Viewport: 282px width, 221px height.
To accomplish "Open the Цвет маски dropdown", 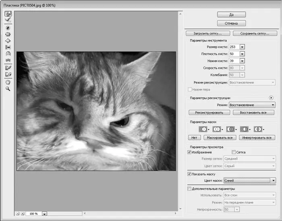I will [x=273, y=180].
